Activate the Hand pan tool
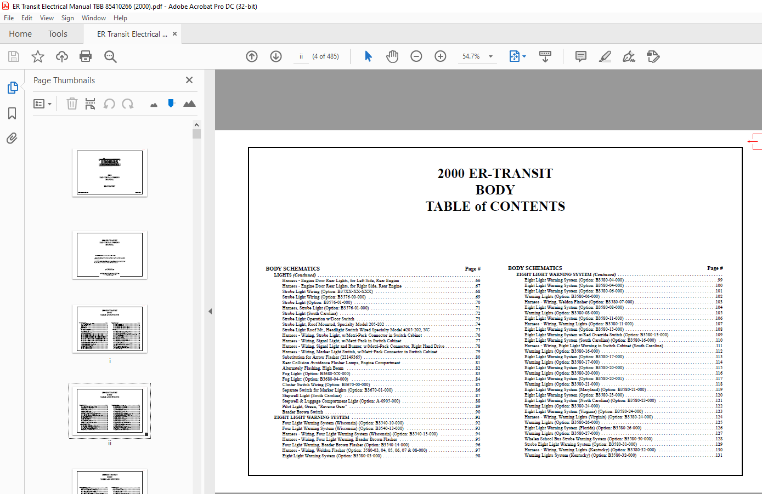762x494 pixels. point(392,56)
